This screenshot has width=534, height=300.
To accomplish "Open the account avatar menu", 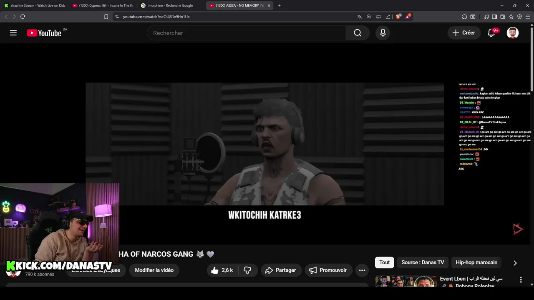I will (513, 33).
